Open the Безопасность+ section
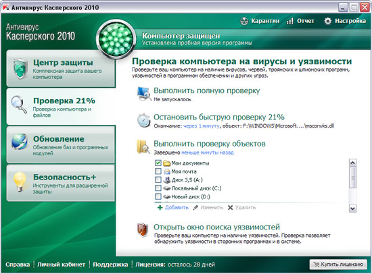Image resolution: width=372 pixels, height=274 pixels. coord(61,183)
